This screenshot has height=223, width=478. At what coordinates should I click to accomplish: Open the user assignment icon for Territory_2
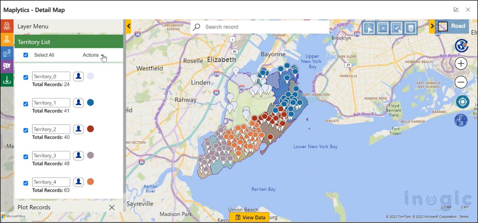tap(79, 129)
